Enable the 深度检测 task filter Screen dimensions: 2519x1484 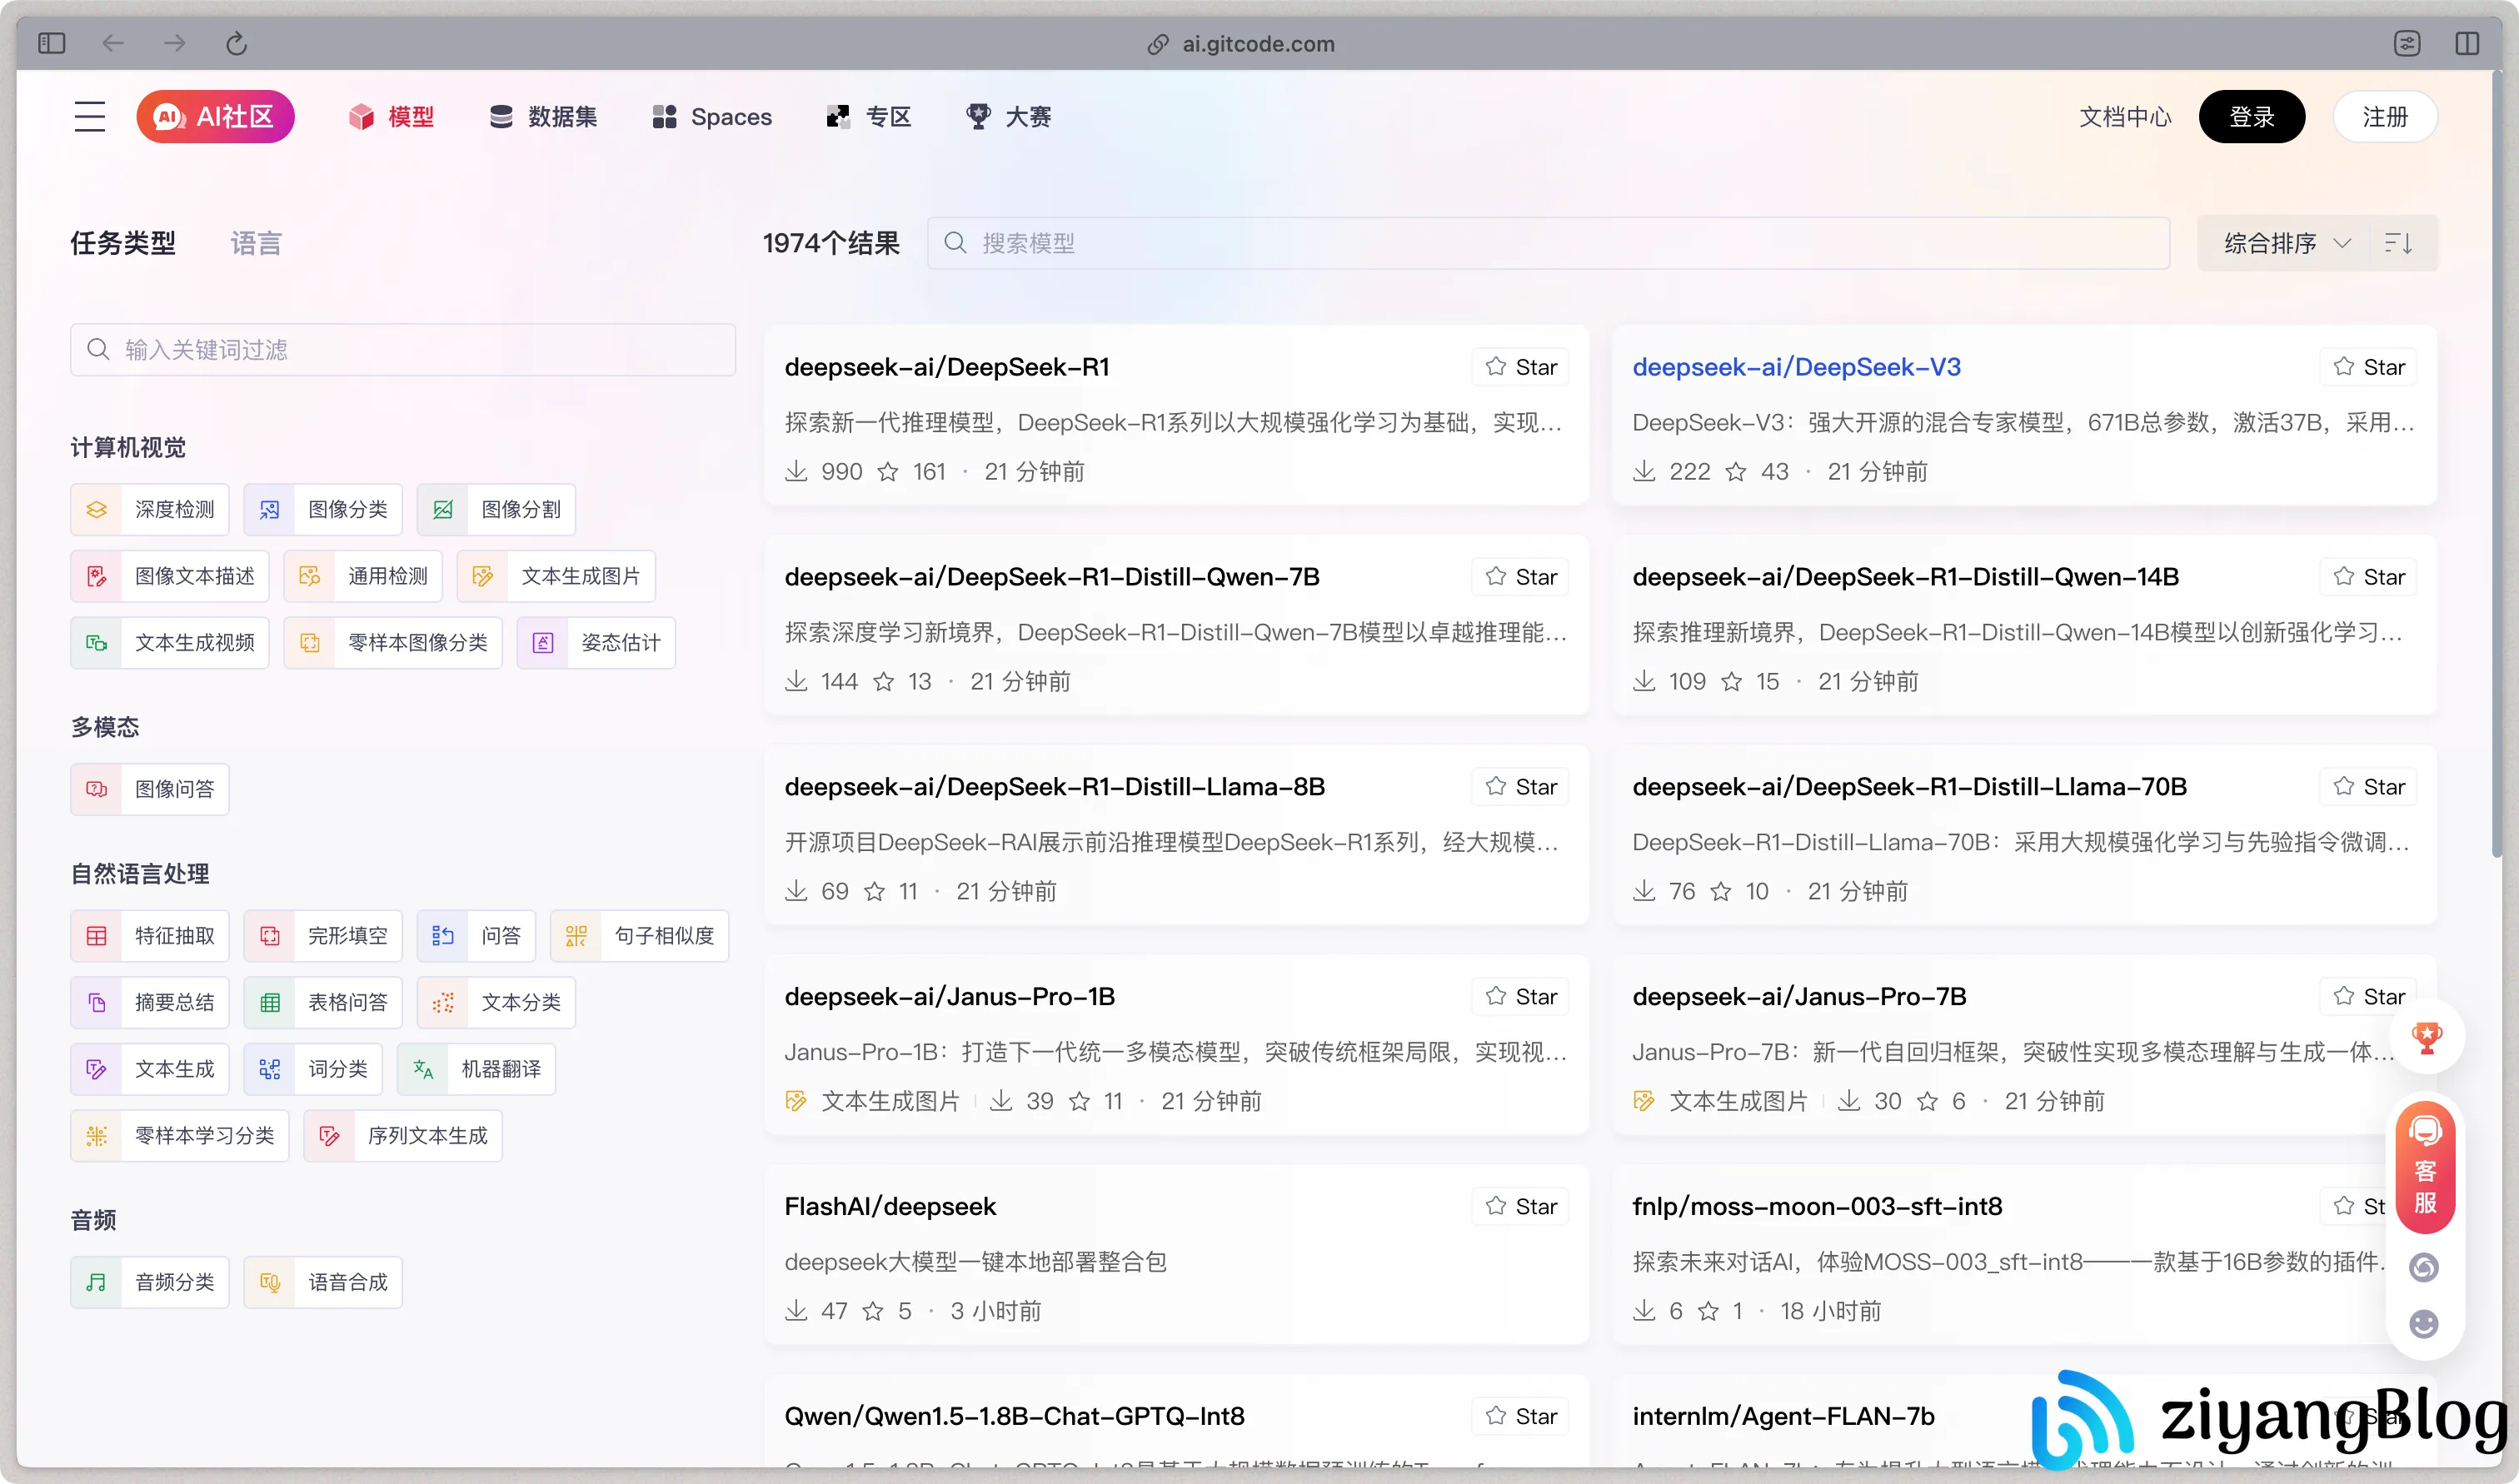(x=150, y=508)
